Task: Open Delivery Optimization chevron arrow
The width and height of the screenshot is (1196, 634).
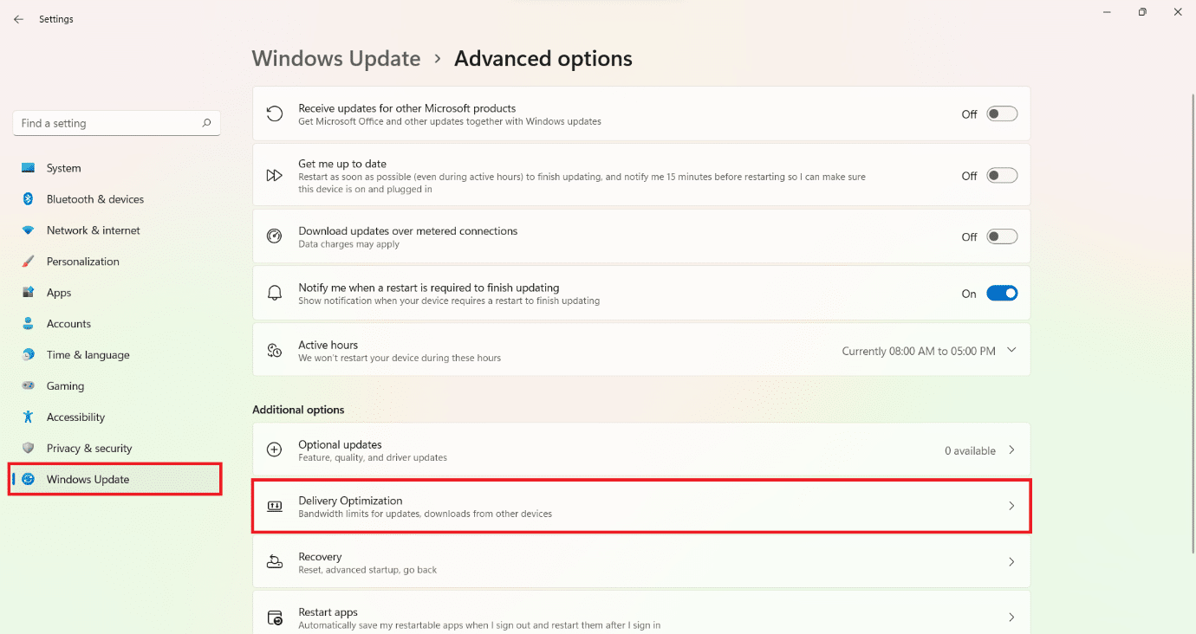Action: coord(1011,506)
